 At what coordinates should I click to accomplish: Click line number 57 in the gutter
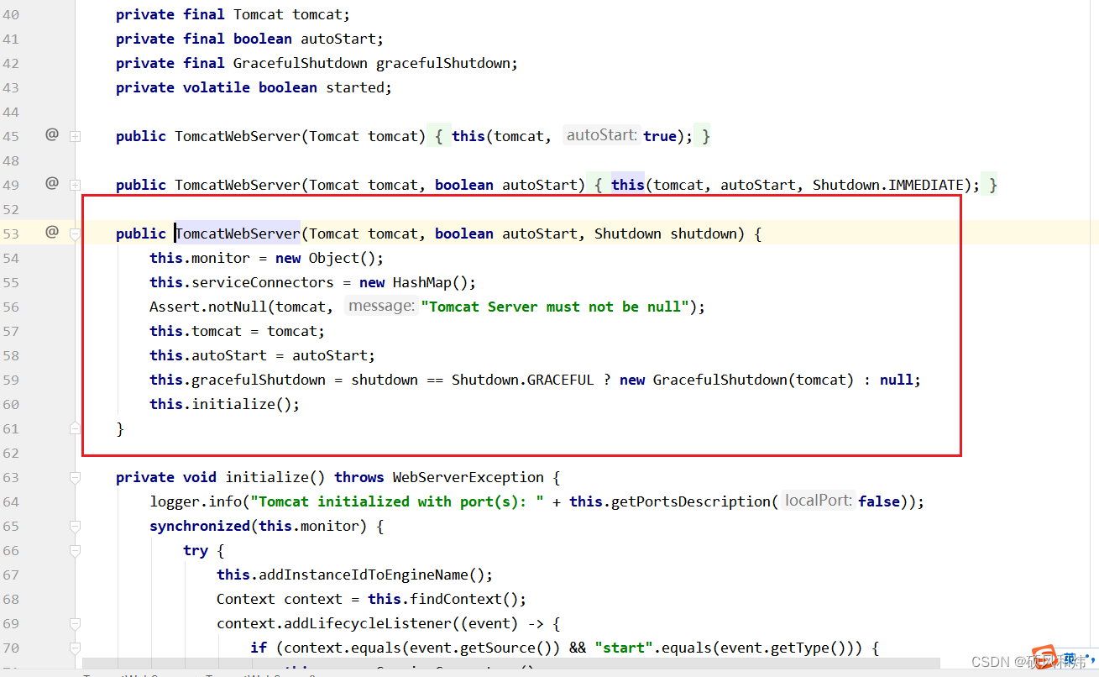pyautogui.click(x=11, y=331)
